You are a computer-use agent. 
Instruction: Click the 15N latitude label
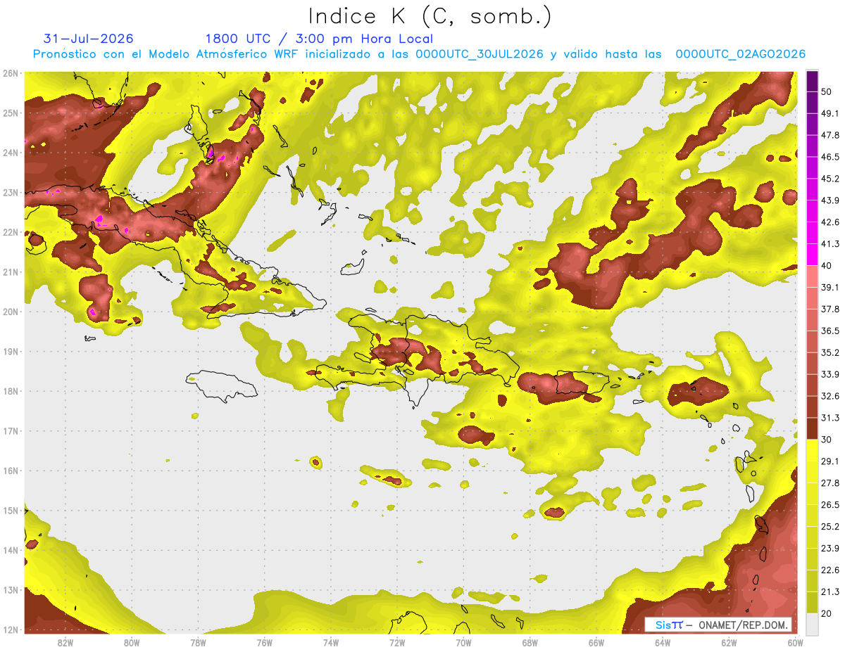pyautogui.click(x=10, y=510)
